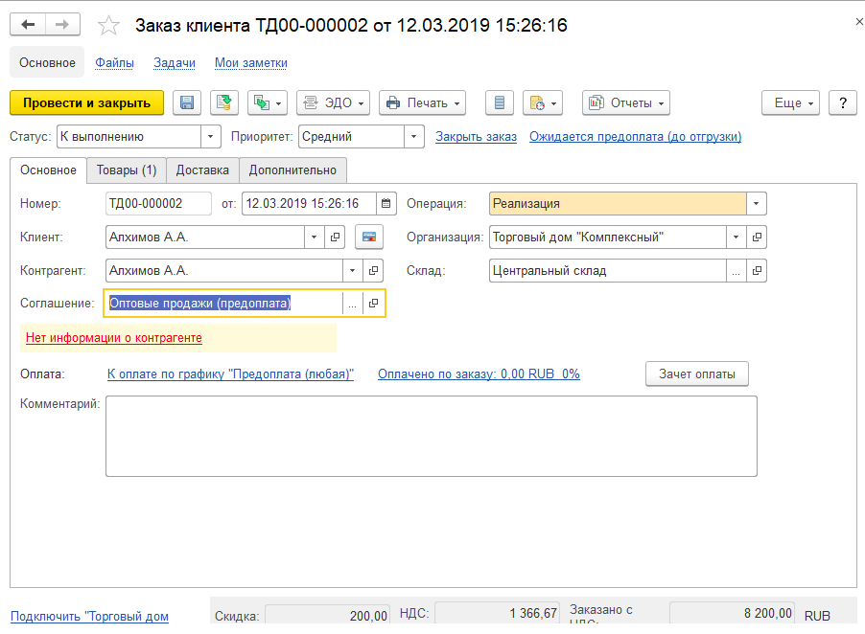The height and width of the screenshot is (634, 865).
Task: Add order to favorites with star icon
Action: [x=110, y=26]
